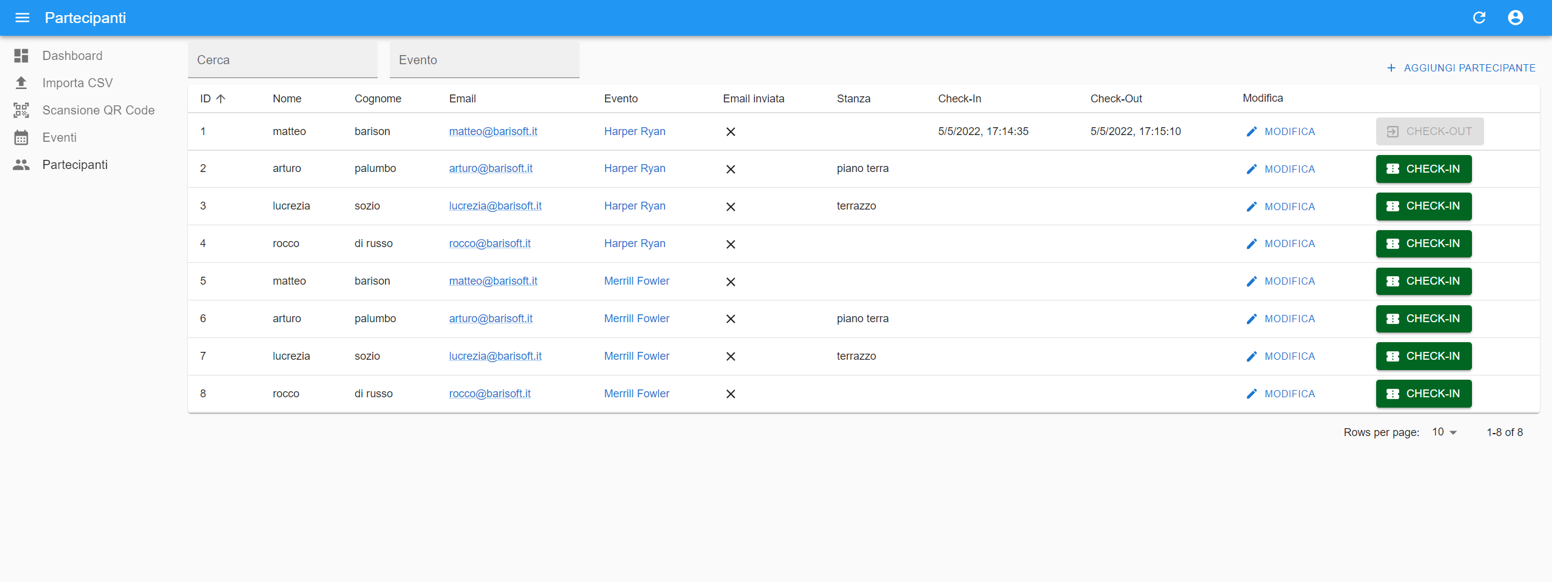Click the Check-In column header
This screenshot has width=1552, height=582.
click(x=959, y=99)
